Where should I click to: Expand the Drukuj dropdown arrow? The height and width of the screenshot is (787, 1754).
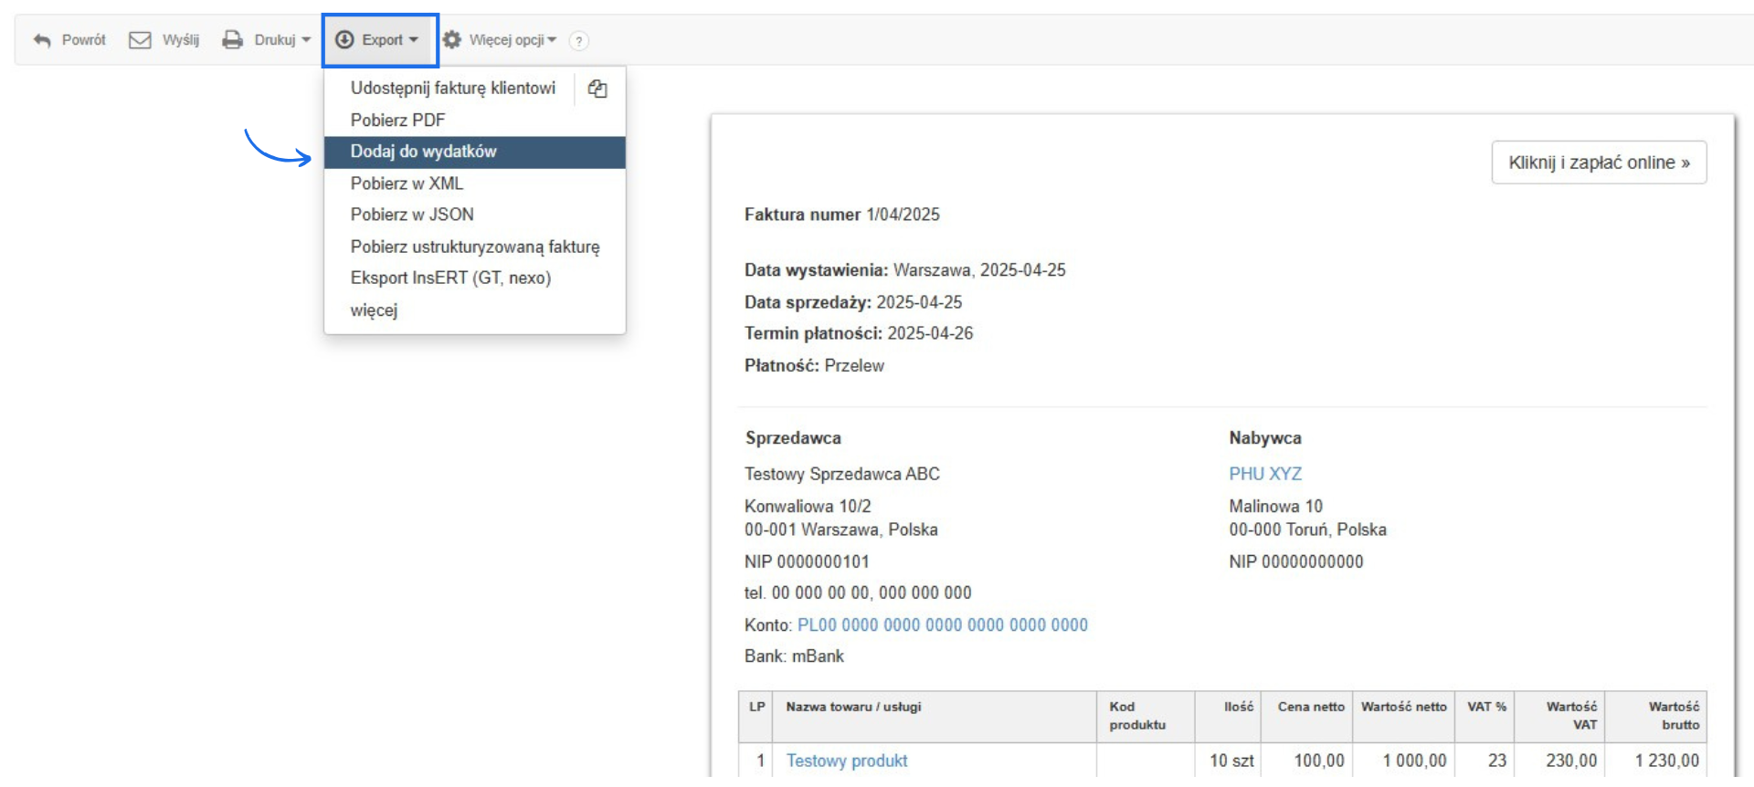point(306,40)
